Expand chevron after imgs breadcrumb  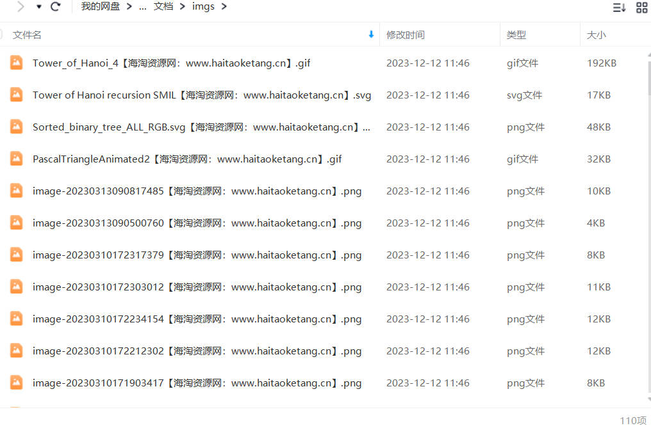(x=224, y=6)
